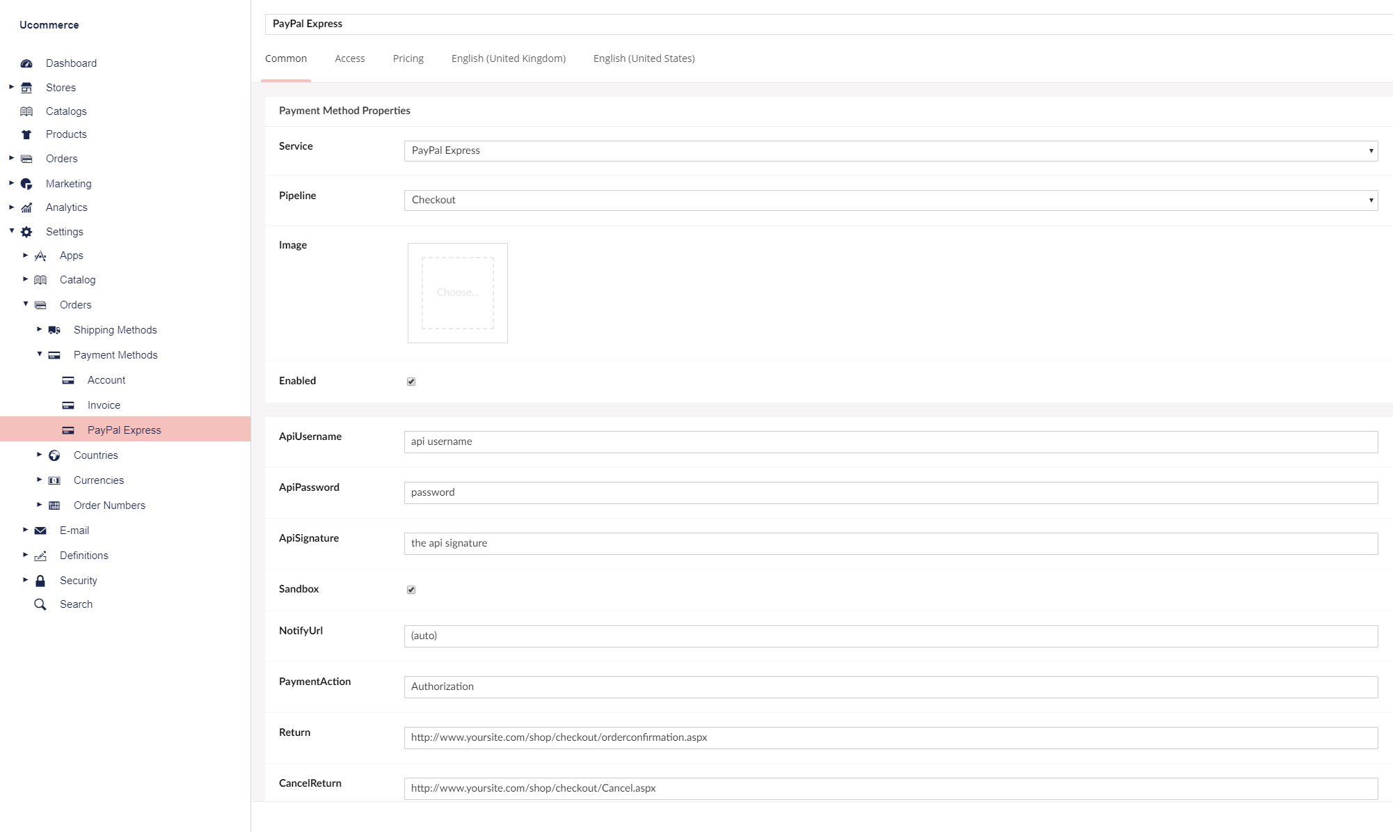Click the ApiSignature input field
Image resolution: width=1393 pixels, height=832 pixels.
pos(891,544)
